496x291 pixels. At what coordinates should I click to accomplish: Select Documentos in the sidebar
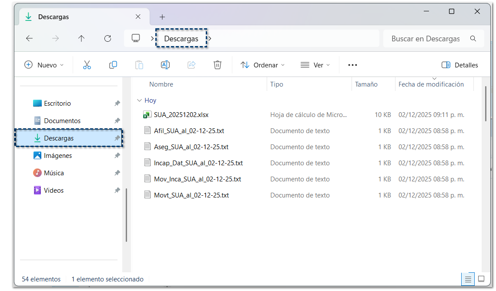62,120
